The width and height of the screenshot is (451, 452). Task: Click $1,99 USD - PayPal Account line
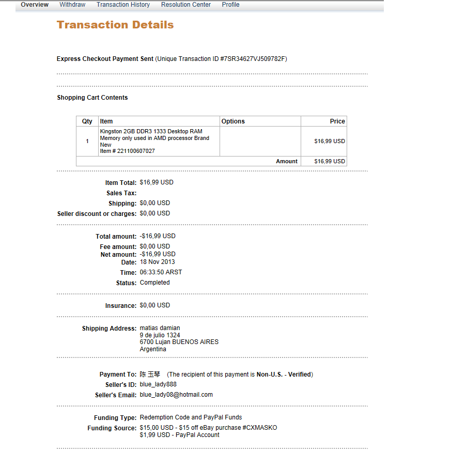click(179, 435)
